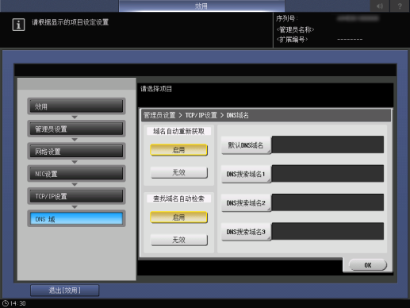Viewport: 410px width, 308px height.
Task: Open 管理员设置 in left navigation
Action: (x=76, y=129)
